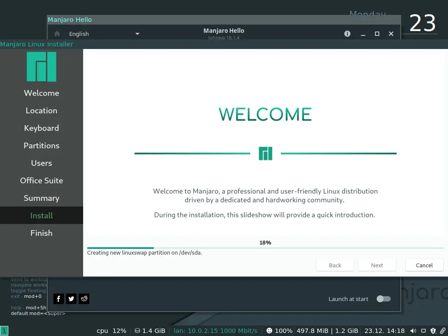This screenshot has height=336, width=448.
Task: Select the Summary step in sidebar
Action: coord(42,198)
